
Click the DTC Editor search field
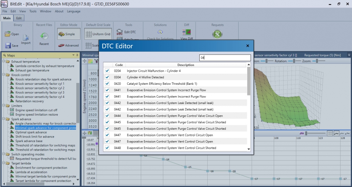click(225, 58)
